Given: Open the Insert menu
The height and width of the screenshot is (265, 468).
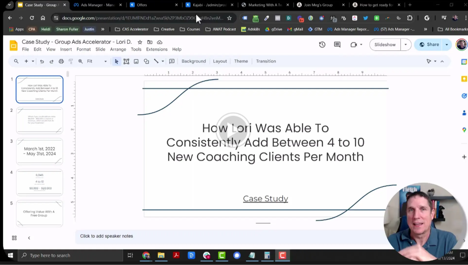Looking at the screenshot, I should click(66, 49).
